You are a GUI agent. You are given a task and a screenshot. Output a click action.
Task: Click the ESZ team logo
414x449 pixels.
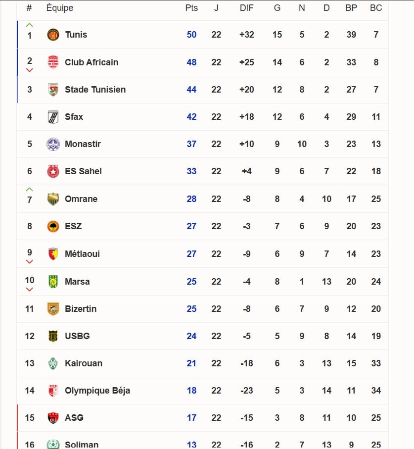click(x=53, y=226)
